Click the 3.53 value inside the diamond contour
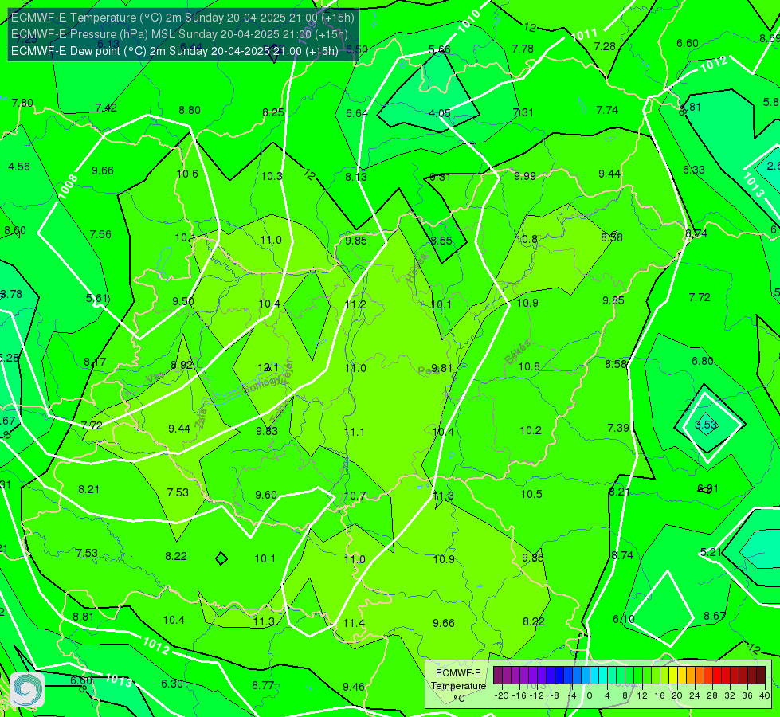 (x=706, y=425)
